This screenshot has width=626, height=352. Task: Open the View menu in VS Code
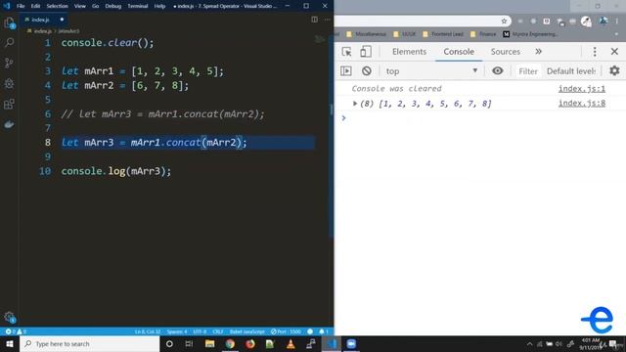coord(80,6)
